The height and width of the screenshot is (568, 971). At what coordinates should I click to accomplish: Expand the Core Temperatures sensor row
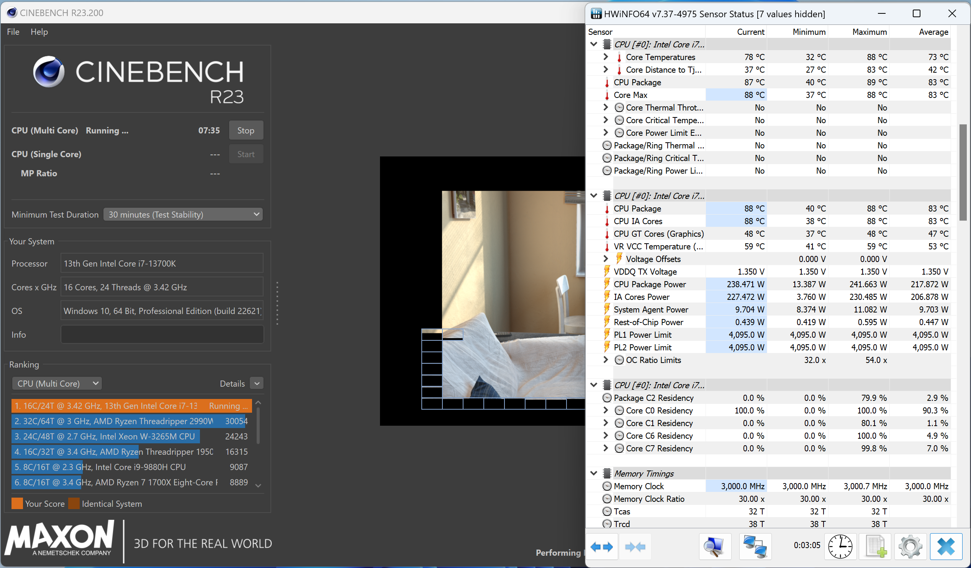(606, 57)
